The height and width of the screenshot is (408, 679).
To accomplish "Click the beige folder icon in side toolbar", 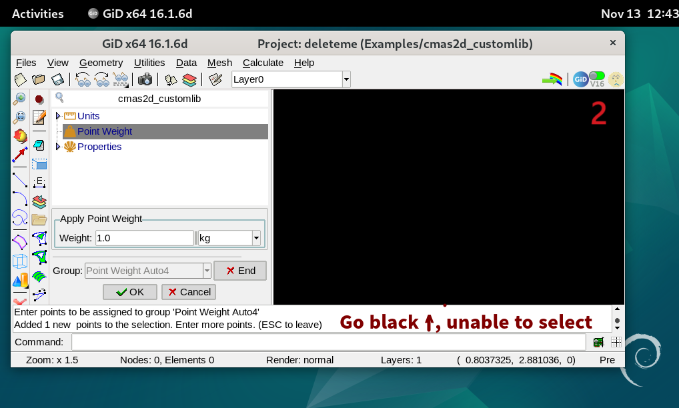I will pyautogui.click(x=39, y=220).
